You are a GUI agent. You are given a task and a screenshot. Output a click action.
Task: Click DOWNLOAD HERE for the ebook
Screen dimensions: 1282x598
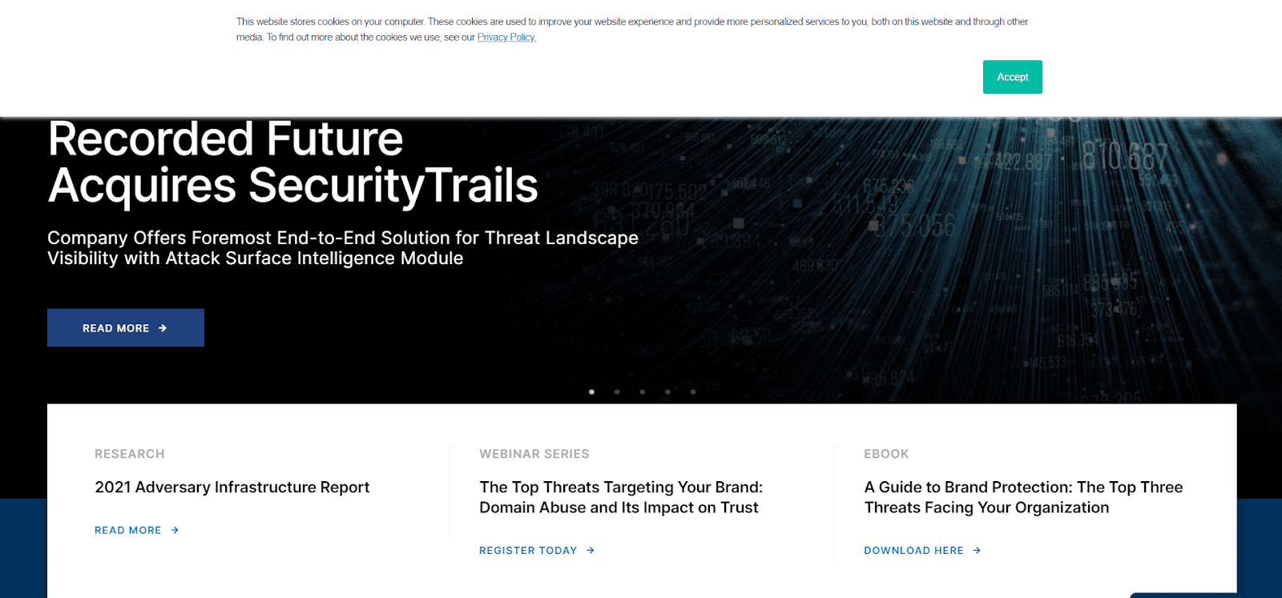tap(913, 550)
